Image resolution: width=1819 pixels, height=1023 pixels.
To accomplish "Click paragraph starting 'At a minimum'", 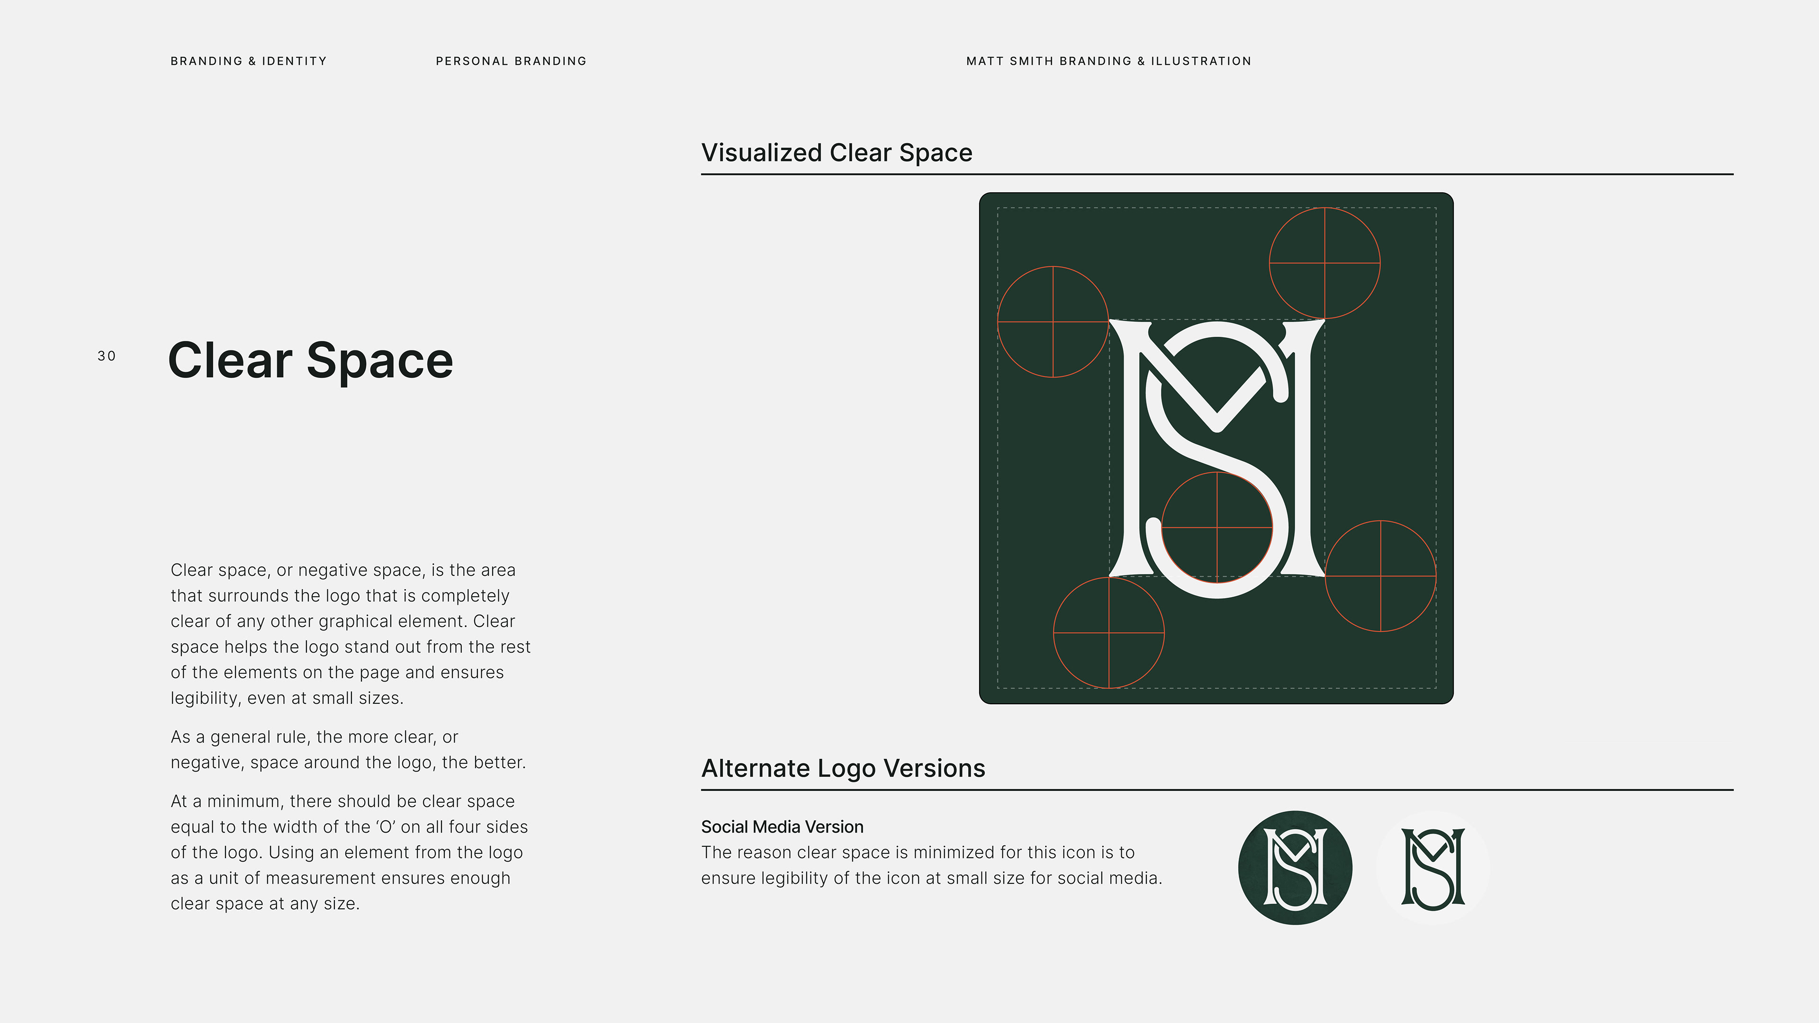I will [349, 852].
